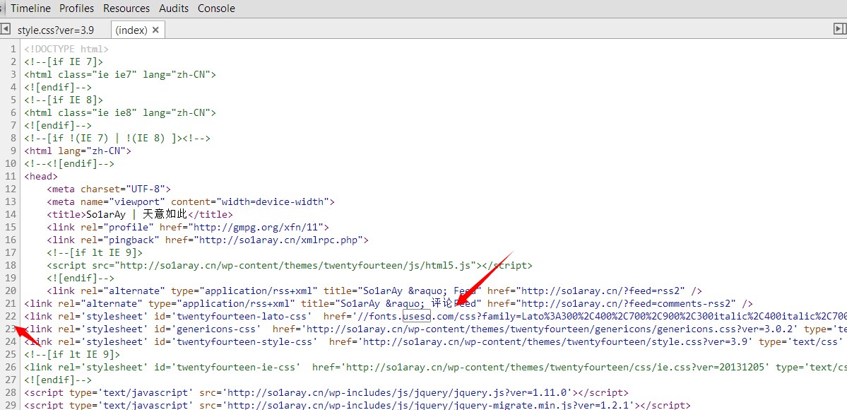Click the twentyfourteen-style-css stylesheet line
The height and width of the screenshot is (410, 847).
435,342
